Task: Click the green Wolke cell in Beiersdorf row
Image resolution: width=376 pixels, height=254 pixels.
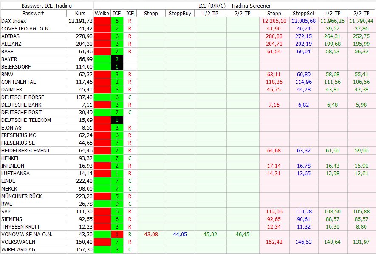Action: [x=102, y=67]
